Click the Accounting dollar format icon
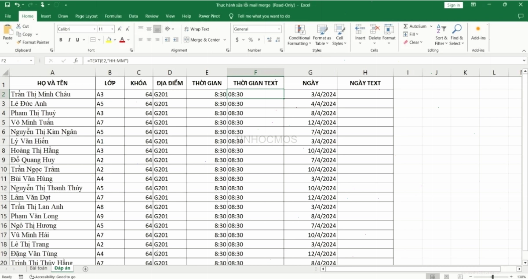This screenshot has width=528, height=280. [237, 39]
